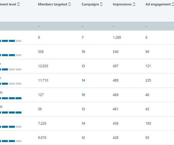The width and height of the screenshot is (174, 145).
Task: Sort by Impressions column arrows
Action: 134,4
